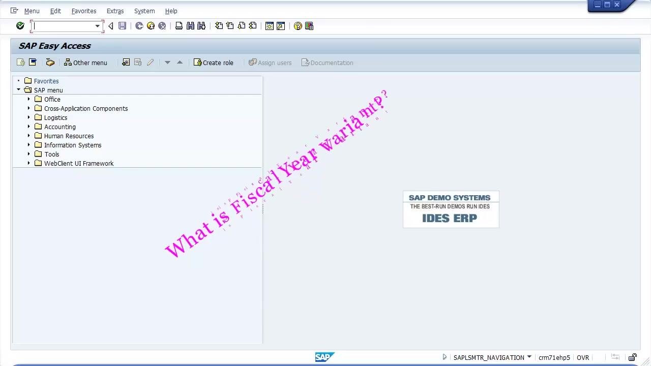The width and height of the screenshot is (651, 366).
Task: Select the WebClient UI Framework item
Action: (79, 163)
